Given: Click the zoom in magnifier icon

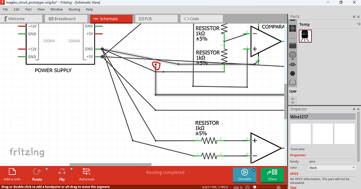Looking at the screenshot, I should pos(278,187).
